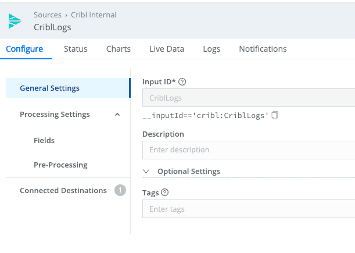Open the Notifications tab

(263, 49)
